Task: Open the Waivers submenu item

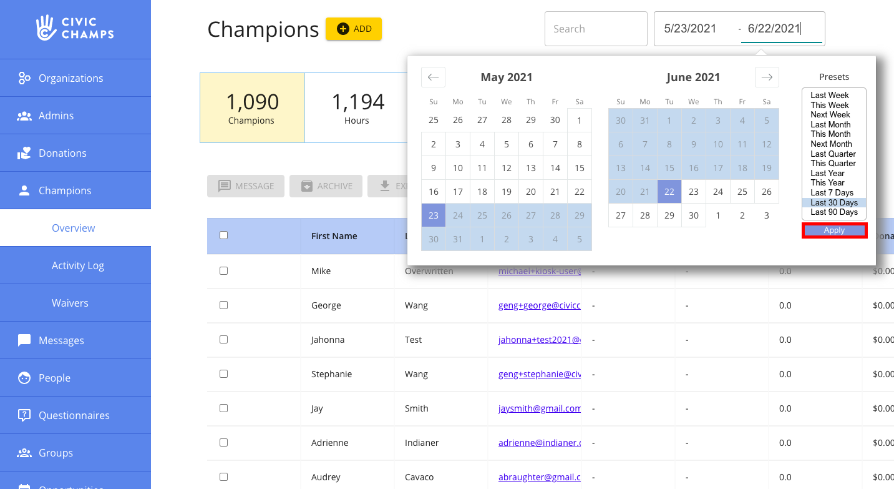Action: 70,303
